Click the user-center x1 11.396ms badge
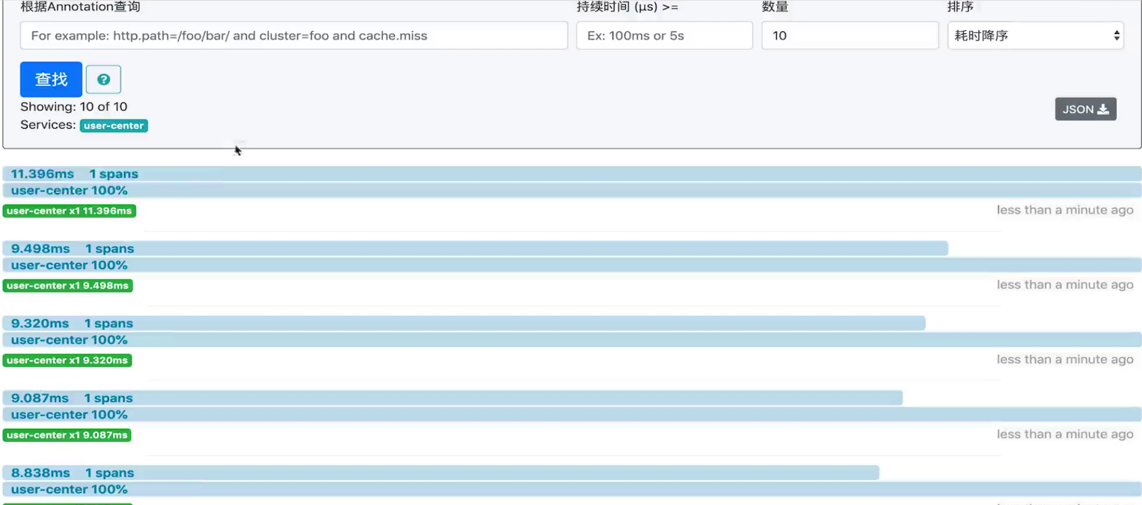The image size is (1142, 505). [x=69, y=211]
